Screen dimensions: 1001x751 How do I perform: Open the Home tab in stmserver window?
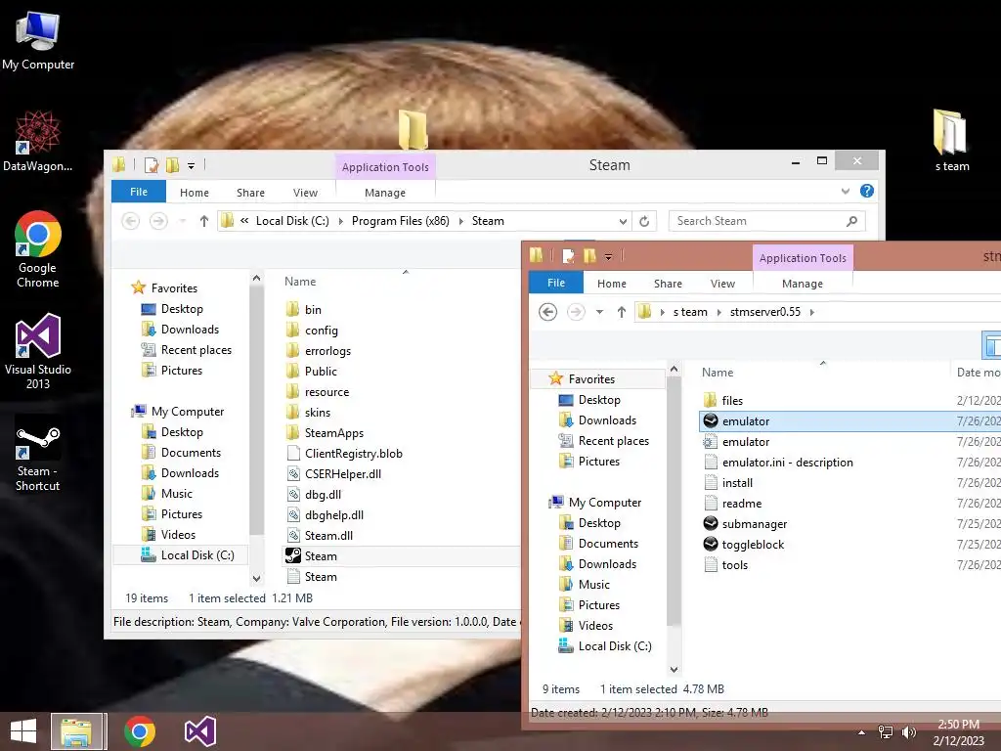tap(612, 284)
